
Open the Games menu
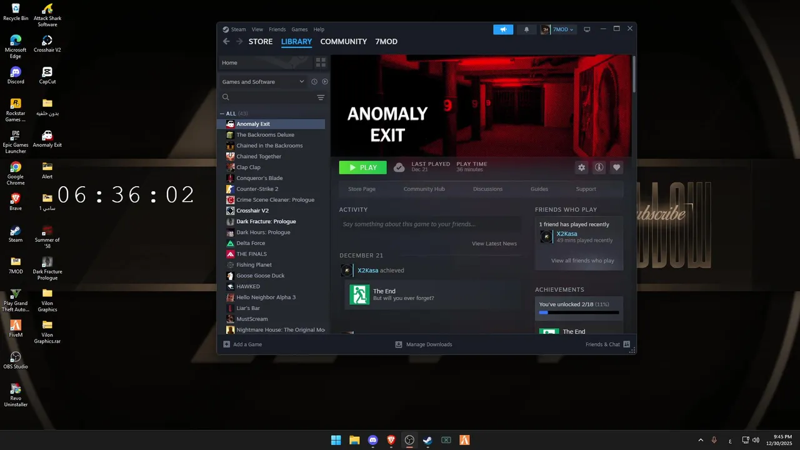(x=299, y=29)
